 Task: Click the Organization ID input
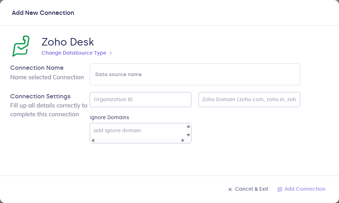pyautogui.click(x=141, y=99)
